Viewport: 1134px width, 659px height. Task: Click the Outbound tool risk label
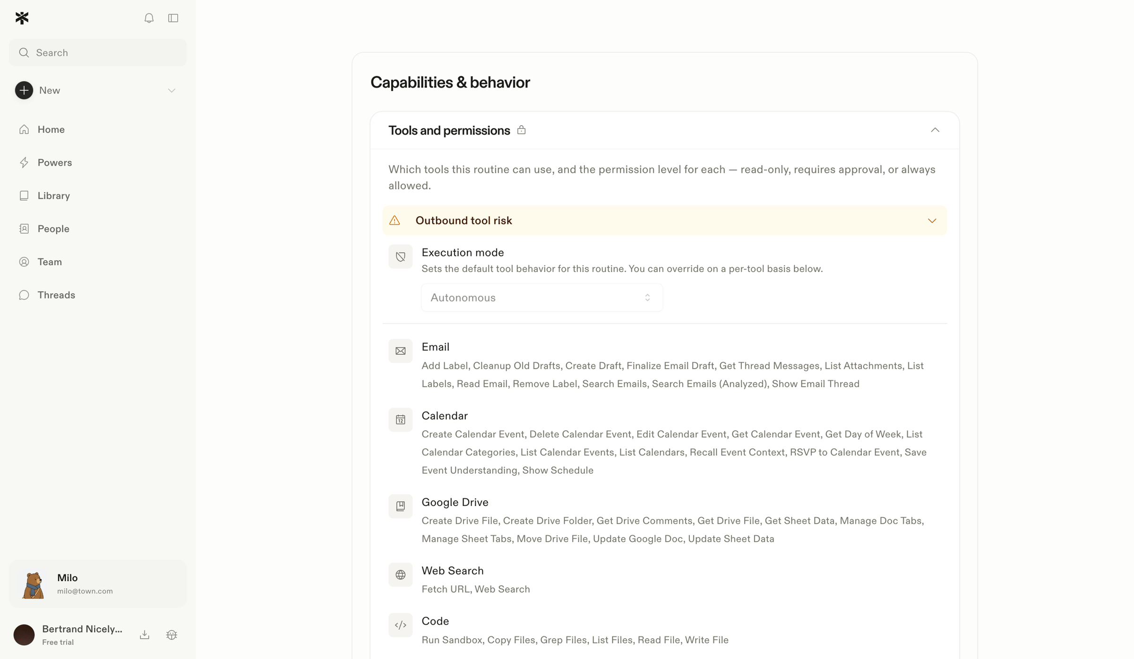464,221
